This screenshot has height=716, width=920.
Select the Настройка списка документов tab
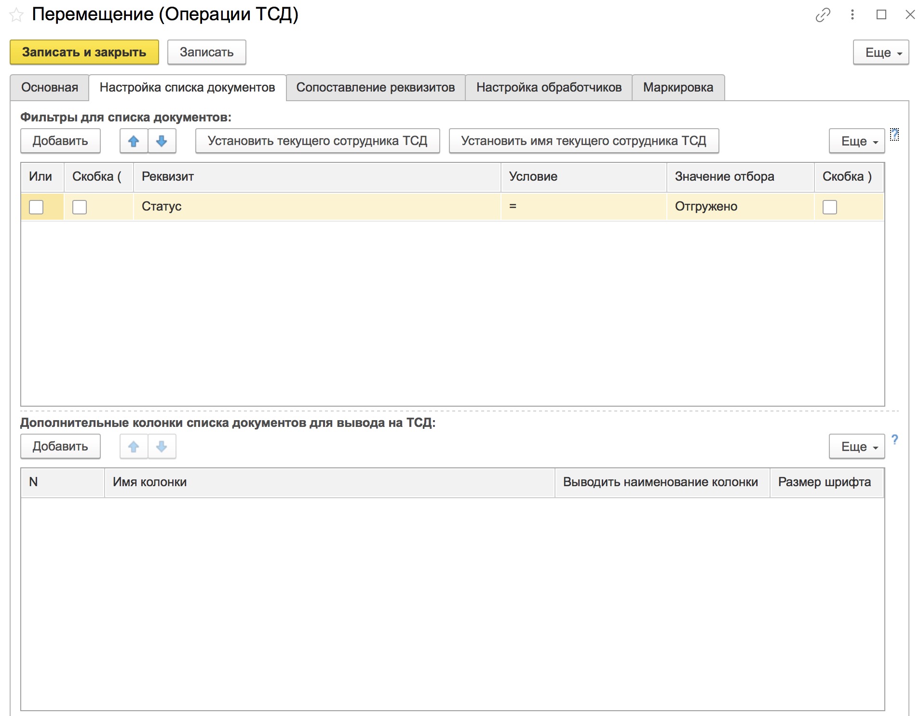(188, 88)
